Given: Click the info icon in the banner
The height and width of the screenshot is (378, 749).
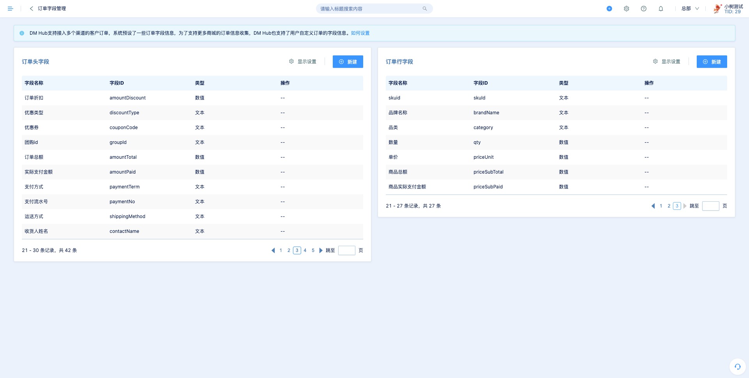Looking at the screenshot, I should point(22,33).
